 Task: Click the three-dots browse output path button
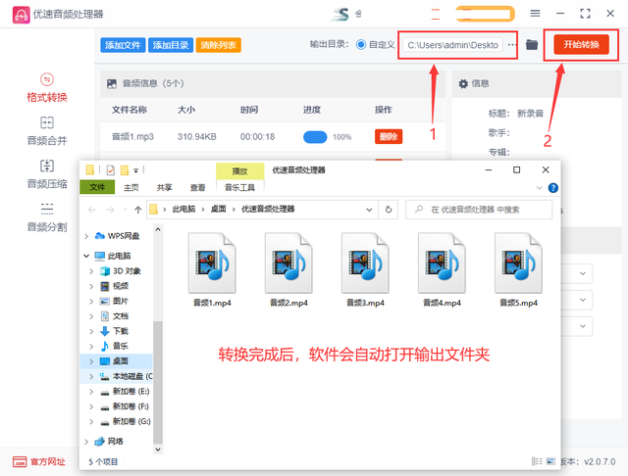512,45
